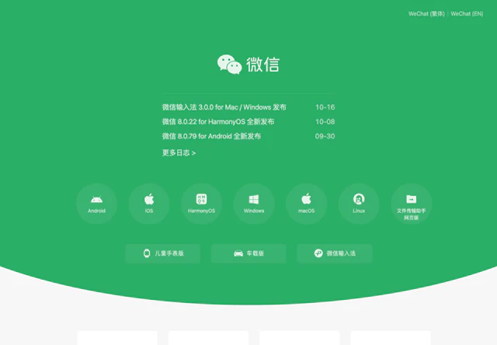Open 微信输入法 3.0.0 for Mac / Windows 发布 news

click(224, 107)
